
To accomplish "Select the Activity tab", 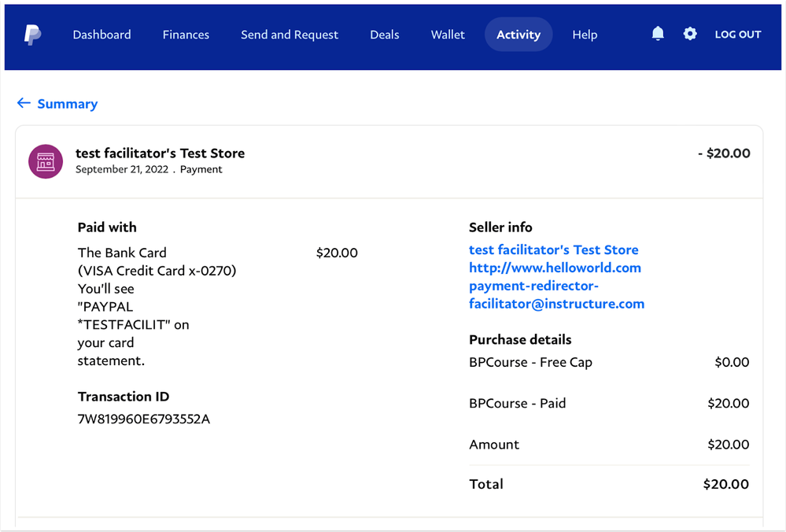I will [518, 35].
